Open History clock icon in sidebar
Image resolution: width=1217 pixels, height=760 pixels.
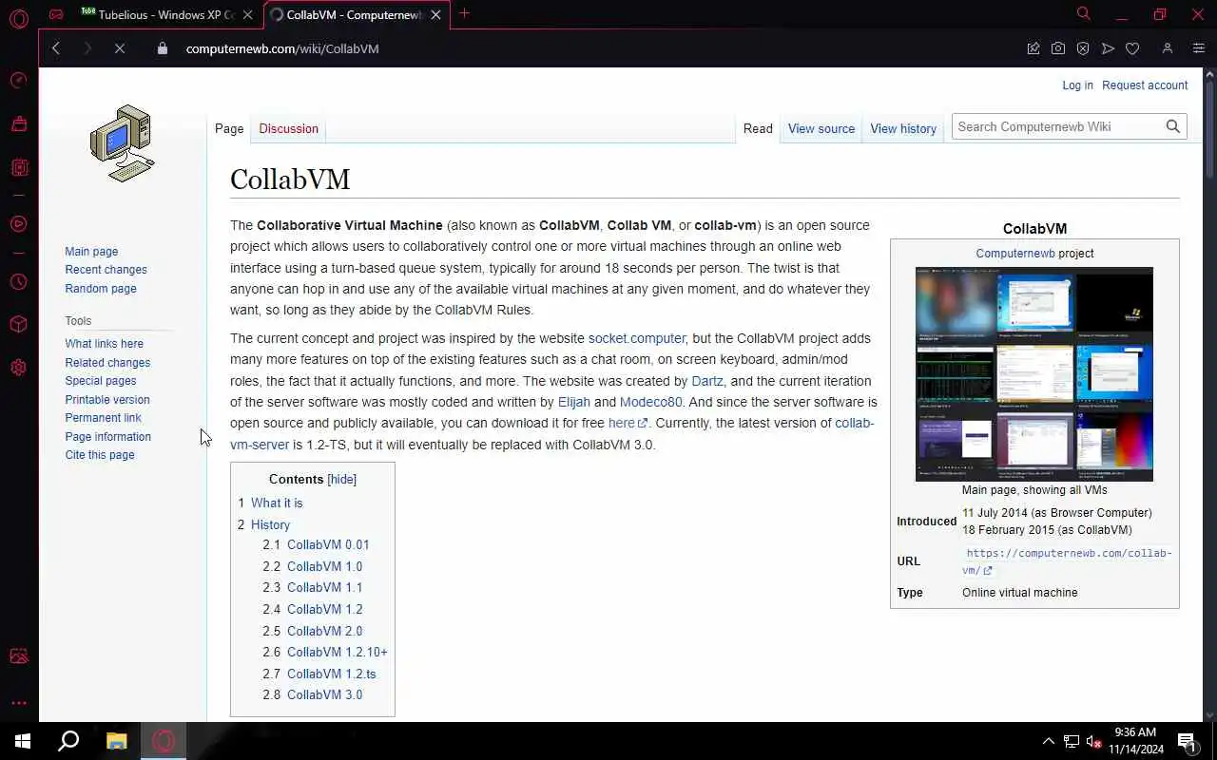pyautogui.click(x=18, y=282)
